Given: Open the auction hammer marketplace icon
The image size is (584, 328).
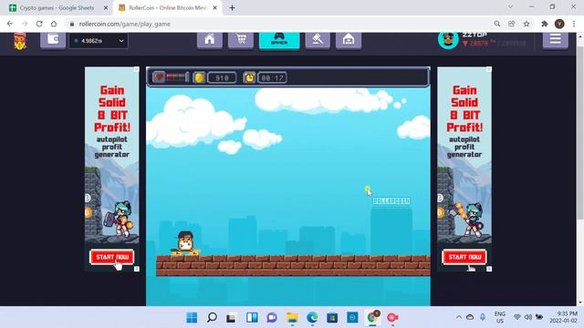Looking at the screenshot, I should tap(318, 40).
